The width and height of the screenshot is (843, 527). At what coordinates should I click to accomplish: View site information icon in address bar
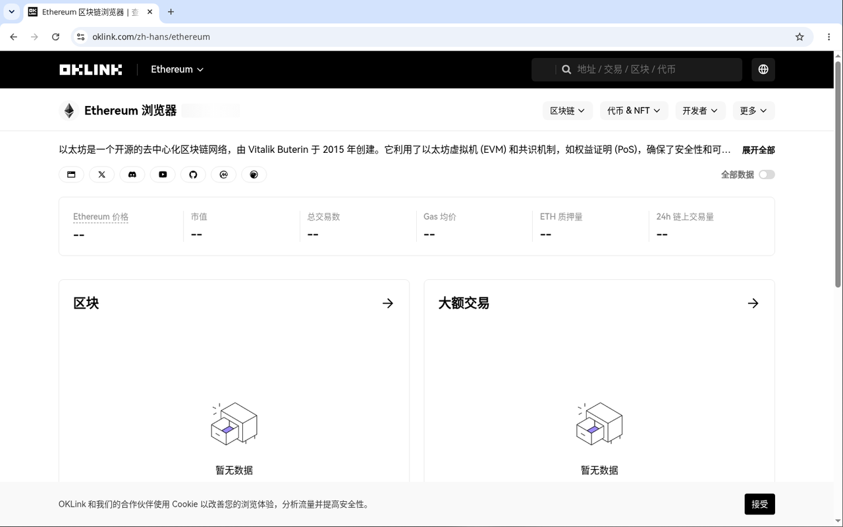(x=80, y=37)
